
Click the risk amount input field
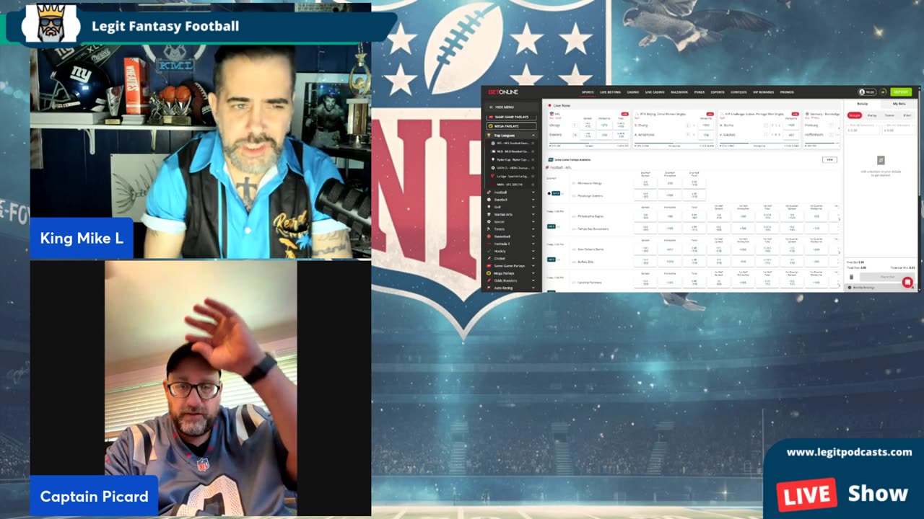tap(863, 130)
